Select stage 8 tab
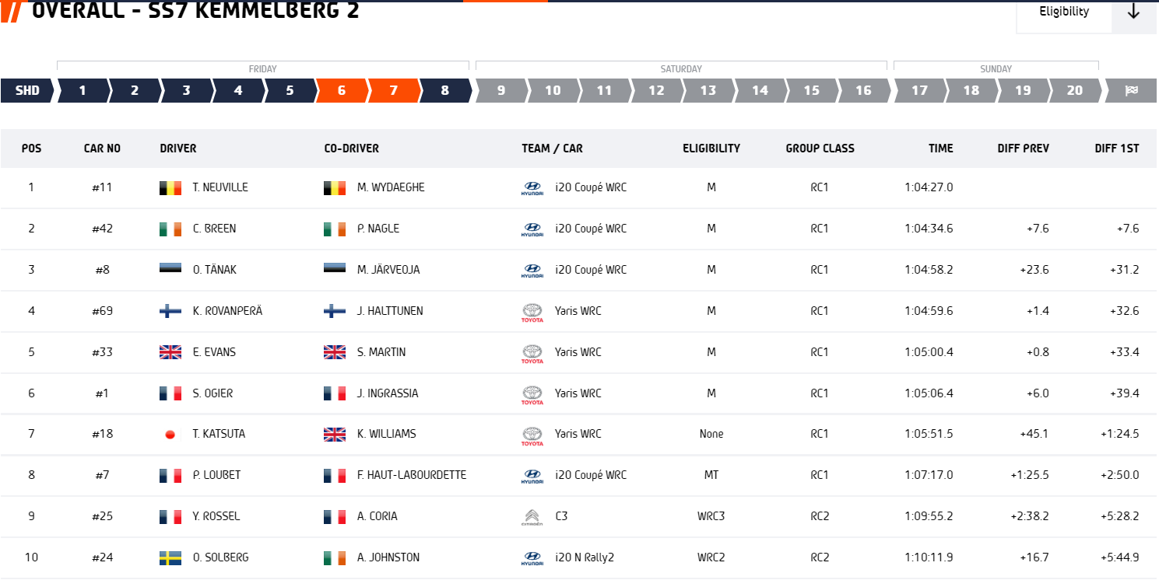 (x=445, y=90)
